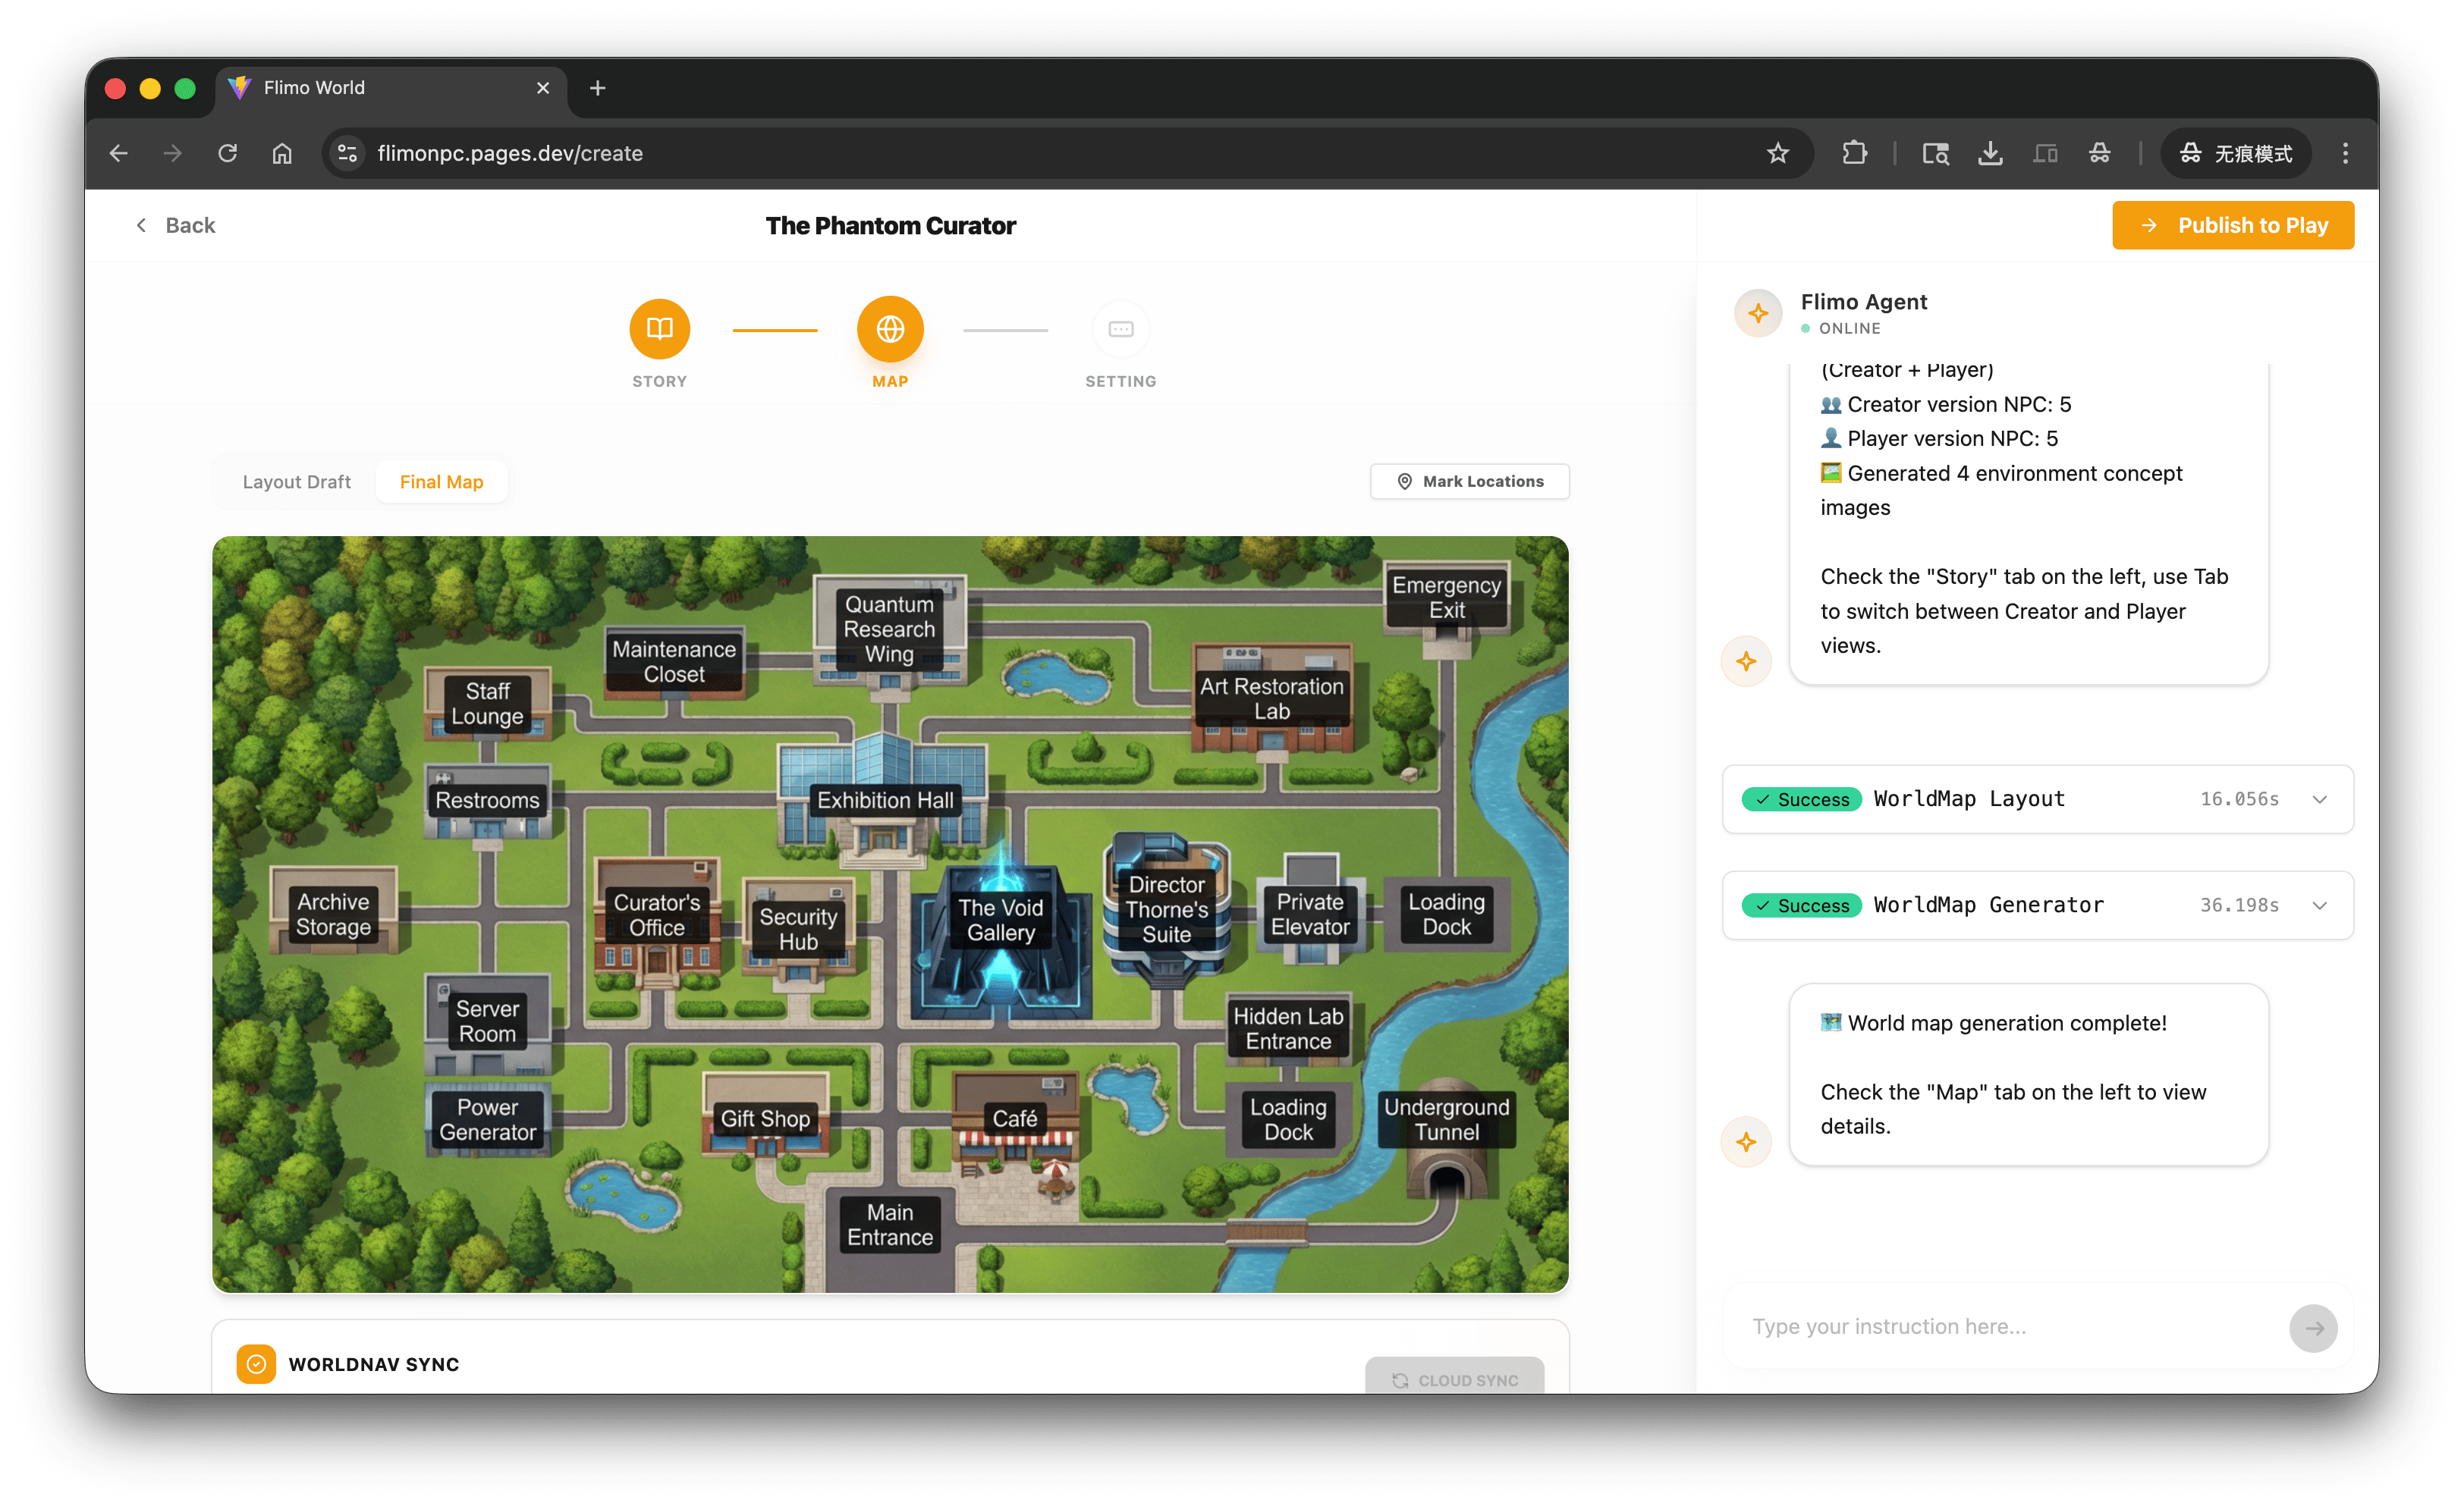The image size is (2464, 1506).
Task: Bookmark this page with star icon
Action: point(1777,153)
